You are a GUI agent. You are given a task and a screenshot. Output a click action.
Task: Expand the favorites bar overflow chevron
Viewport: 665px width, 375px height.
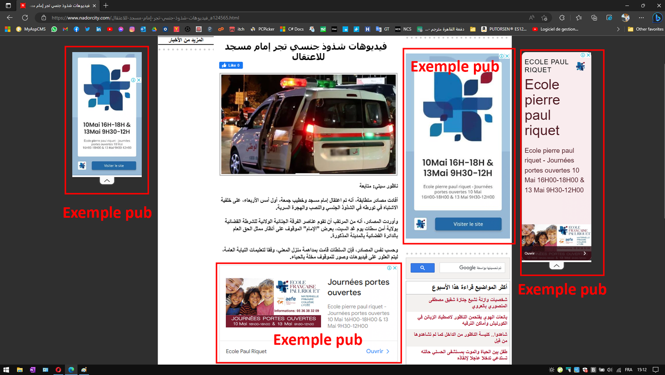point(618,29)
